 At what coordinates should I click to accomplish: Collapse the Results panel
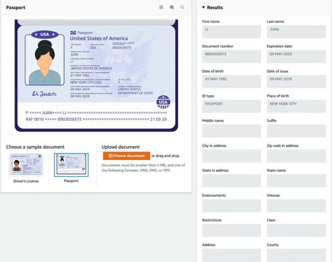[x=203, y=7]
